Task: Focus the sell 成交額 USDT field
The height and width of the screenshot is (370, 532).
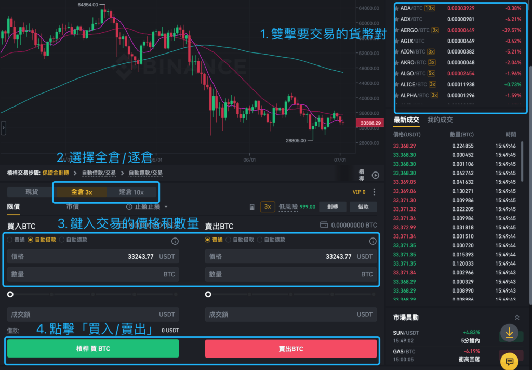Action: (291, 314)
